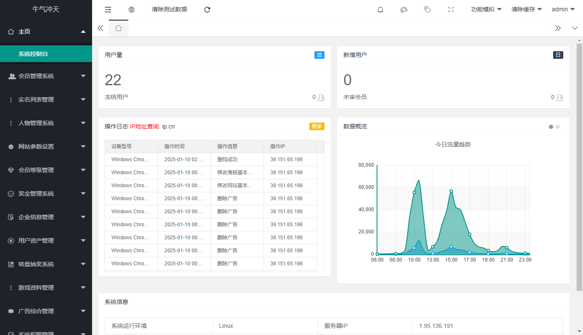Expand the 网站参数设置 arrow

click(83, 147)
